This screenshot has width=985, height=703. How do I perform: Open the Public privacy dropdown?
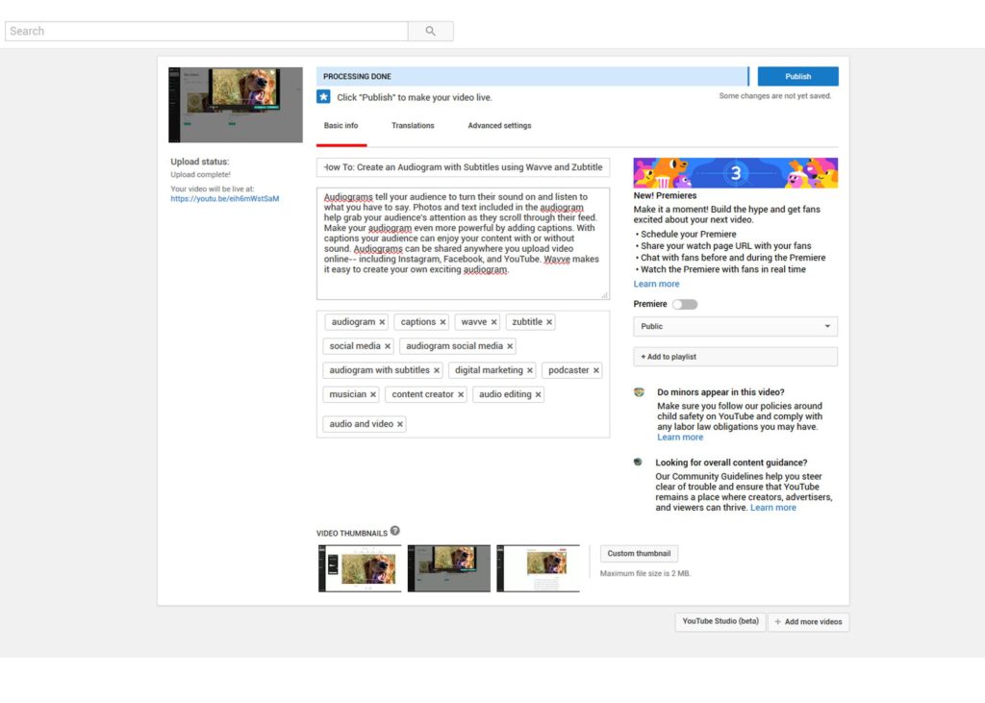(x=735, y=327)
